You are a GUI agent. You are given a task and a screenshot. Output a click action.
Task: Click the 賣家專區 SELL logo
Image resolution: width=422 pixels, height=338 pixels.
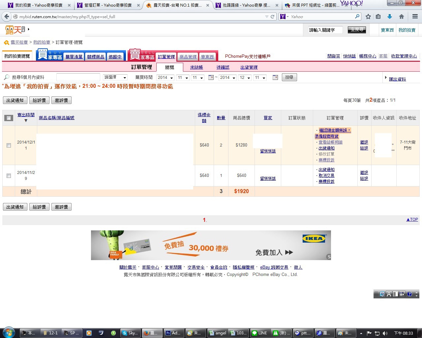(x=142, y=55)
